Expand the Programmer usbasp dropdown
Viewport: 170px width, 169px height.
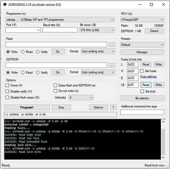point(60,20)
